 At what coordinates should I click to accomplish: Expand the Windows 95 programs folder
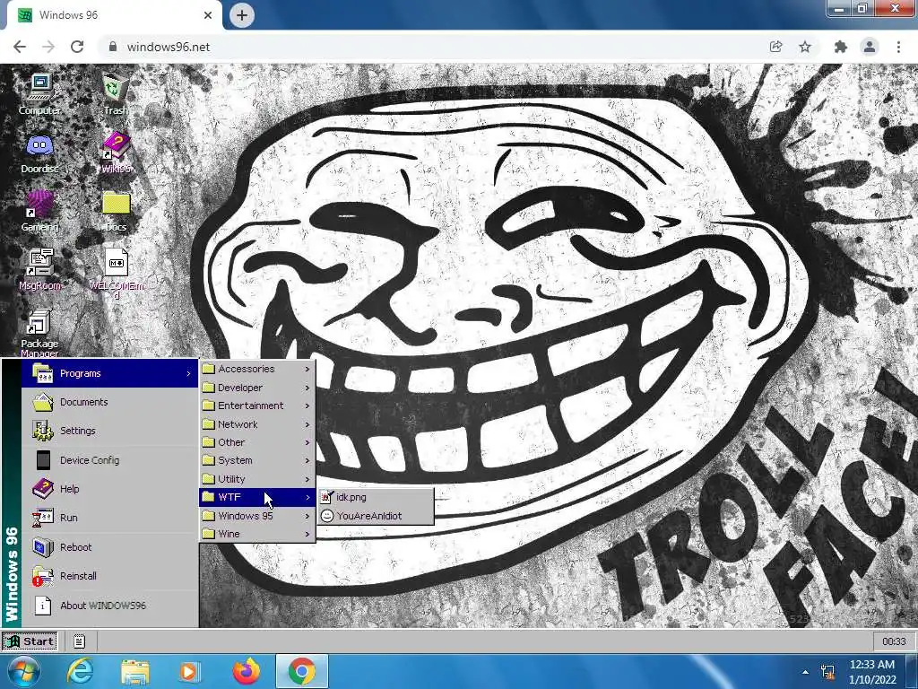point(257,516)
